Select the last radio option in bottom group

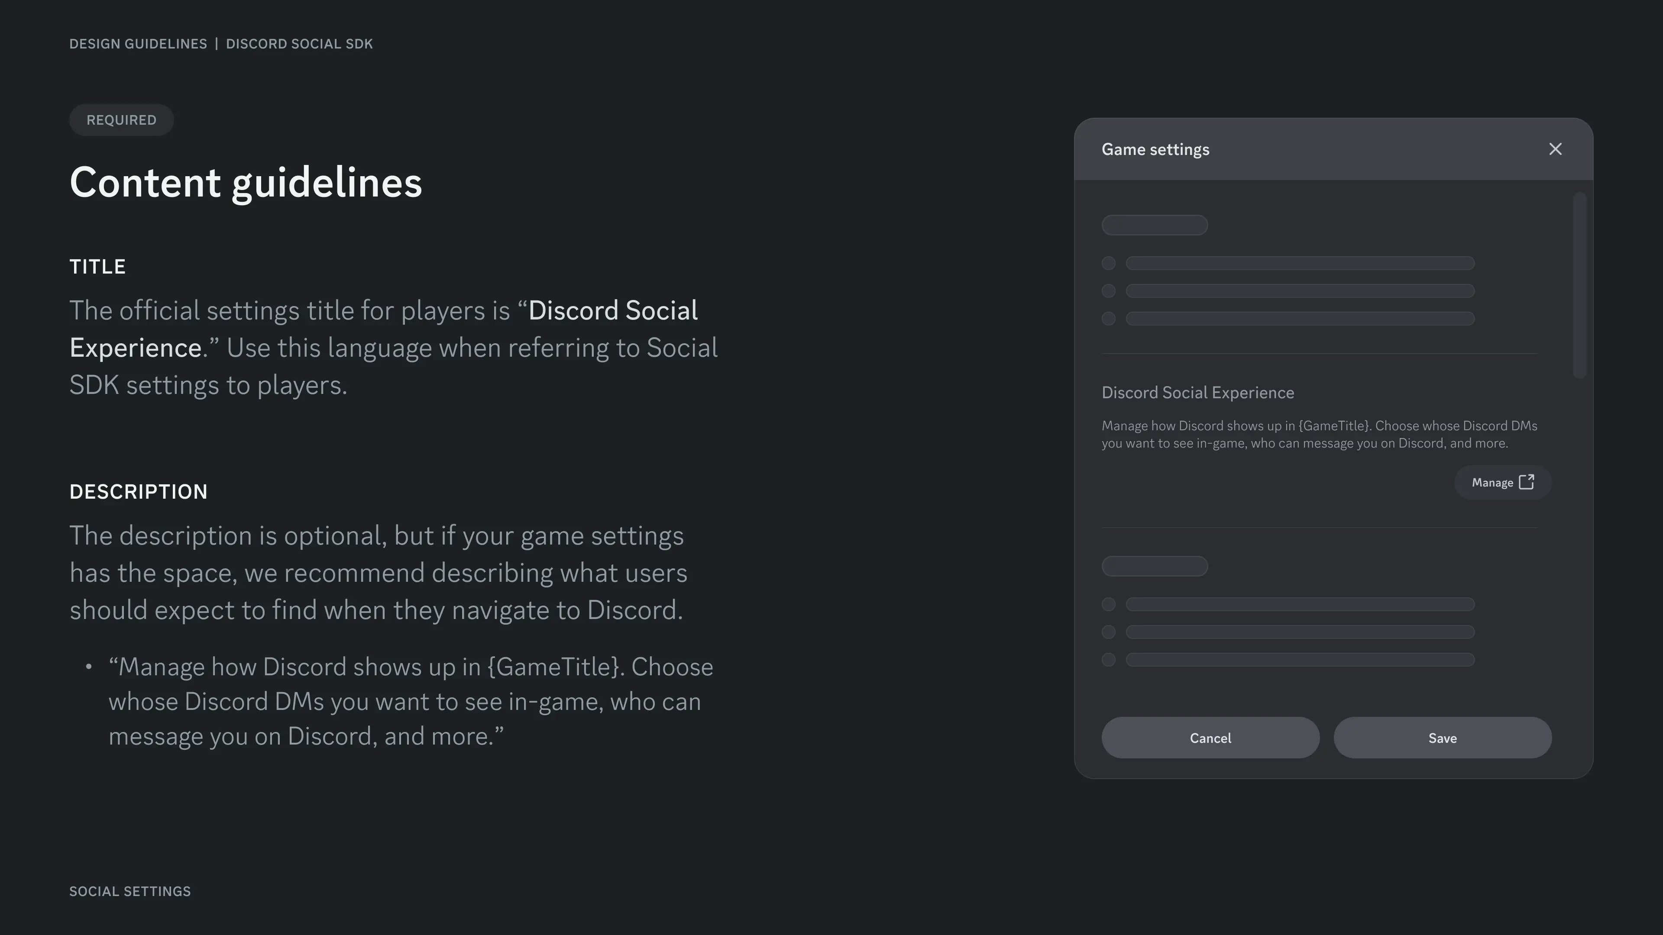coord(1110,659)
